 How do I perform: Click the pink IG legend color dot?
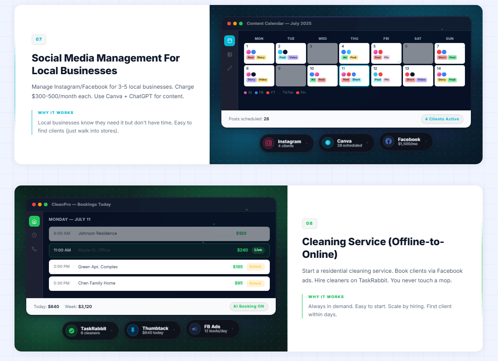coord(245,92)
